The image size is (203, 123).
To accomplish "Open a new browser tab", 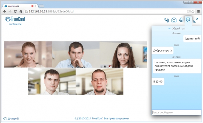I will [x=41, y=6].
